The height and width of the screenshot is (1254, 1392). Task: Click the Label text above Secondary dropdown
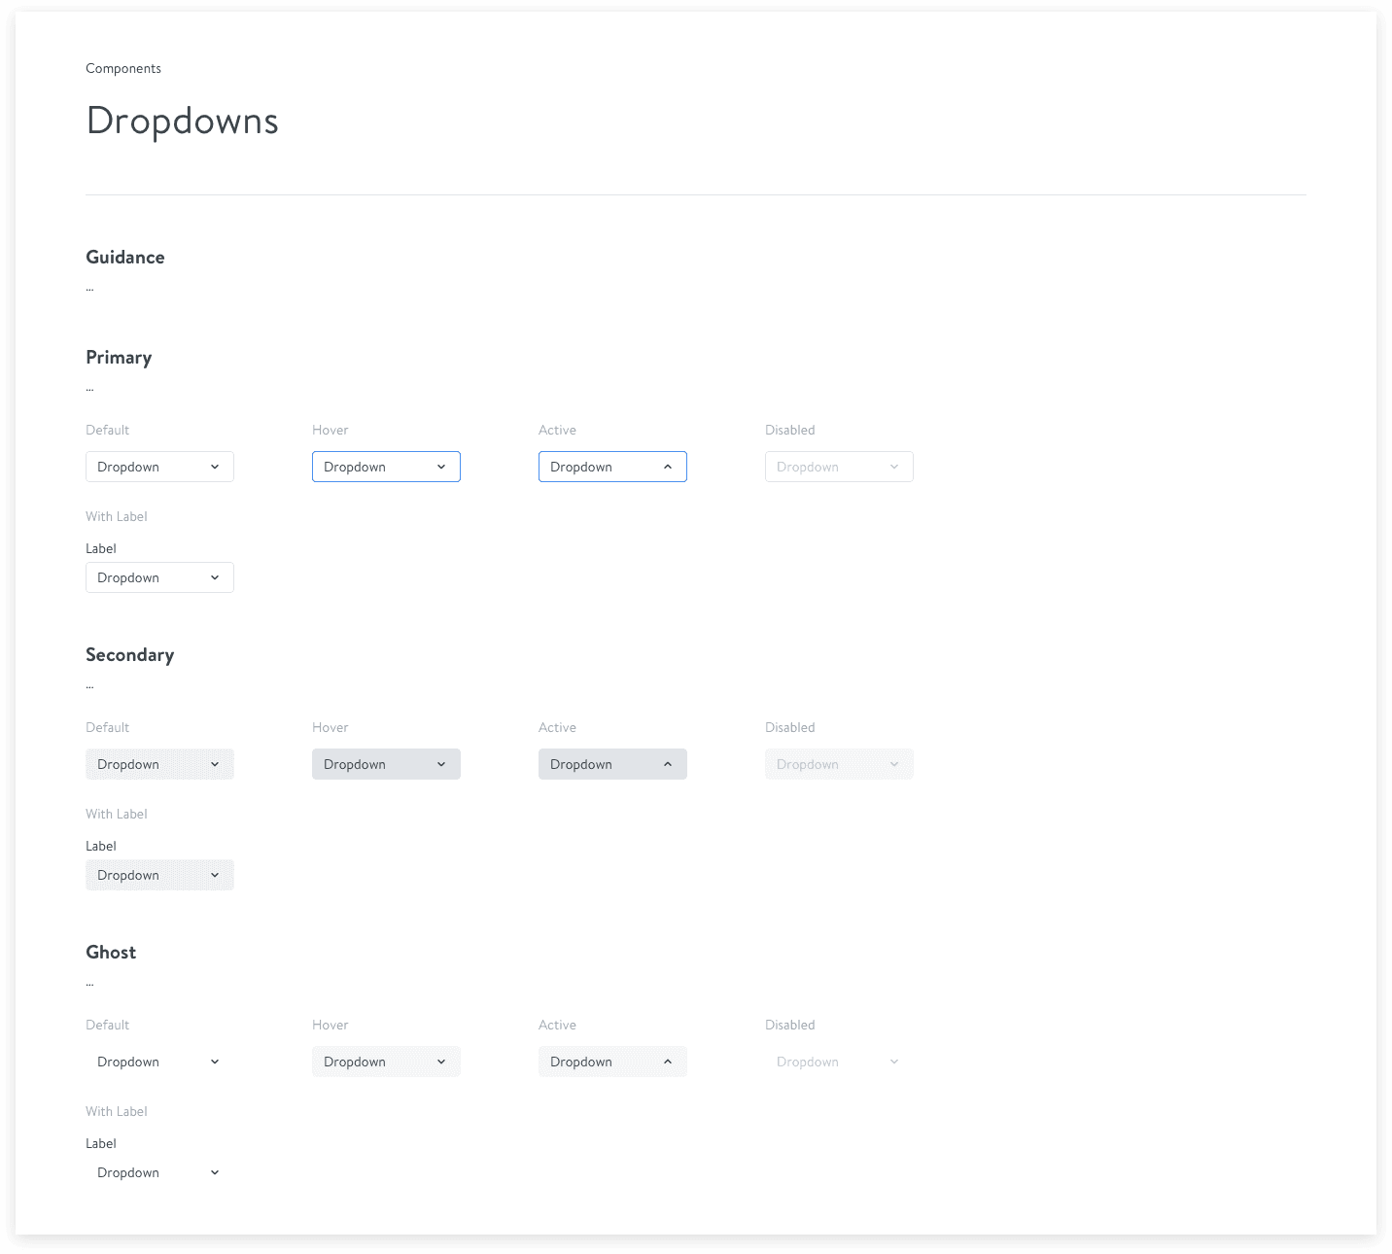coord(101,846)
